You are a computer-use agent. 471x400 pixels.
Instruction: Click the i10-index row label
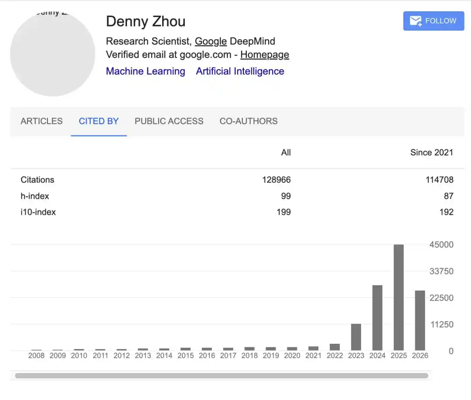coord(38,212)
